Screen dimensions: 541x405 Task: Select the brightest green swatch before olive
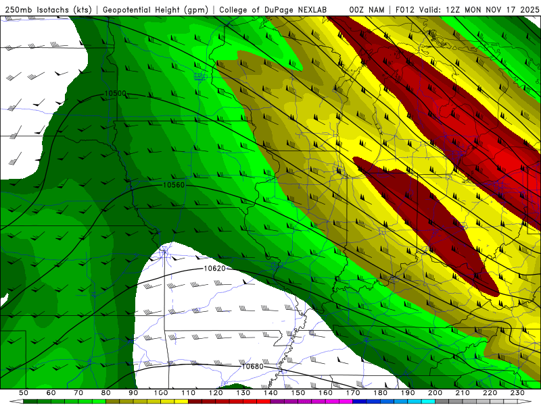(x=99, y=401)
